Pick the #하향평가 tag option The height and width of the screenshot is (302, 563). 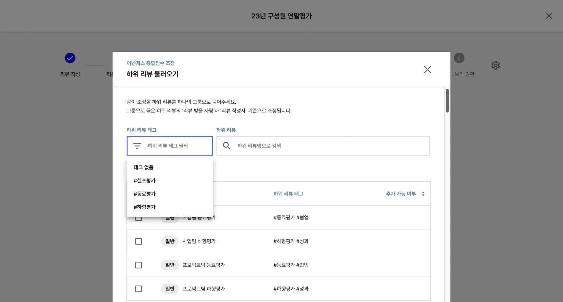click(x=145, y=207)
